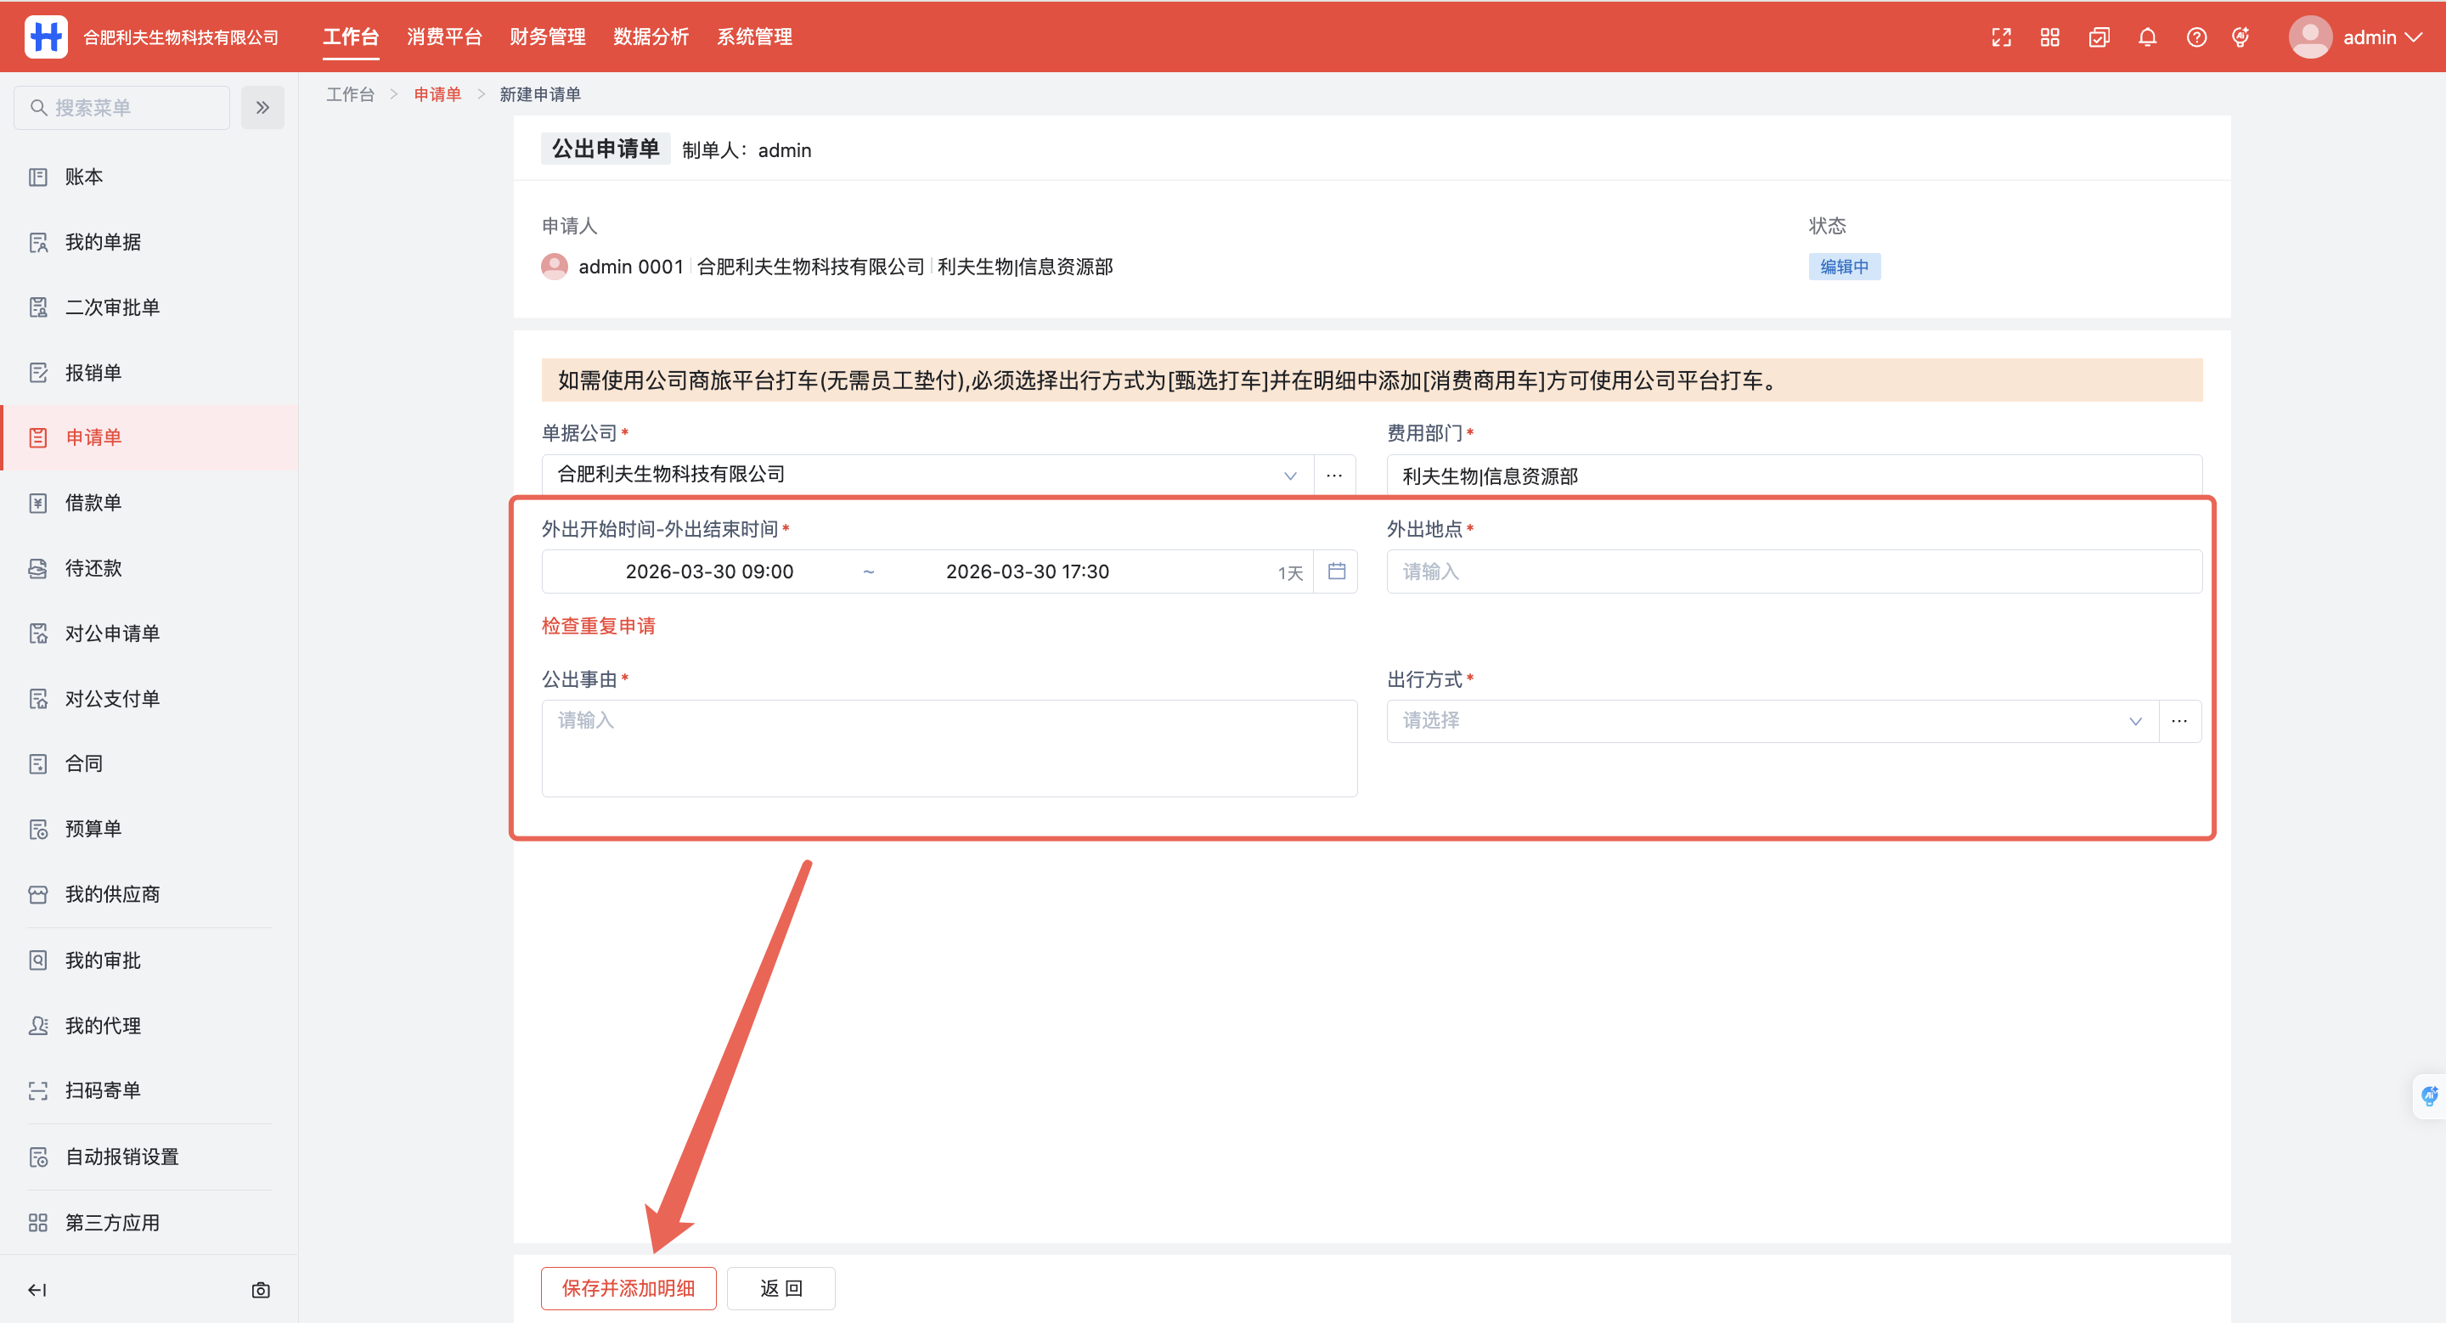Screen dimensions: 2446x1323
Task: Click the ellipsis button next to 出行方式
Action: (x=2179, y=721)
